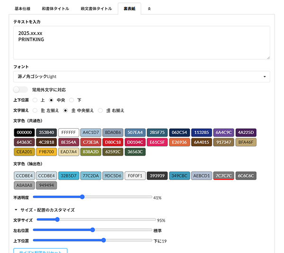The height and width of the screenshot is (253, 284).
Task: Click the 文字サイズ slider handle
Action: (x=57, y=219)
